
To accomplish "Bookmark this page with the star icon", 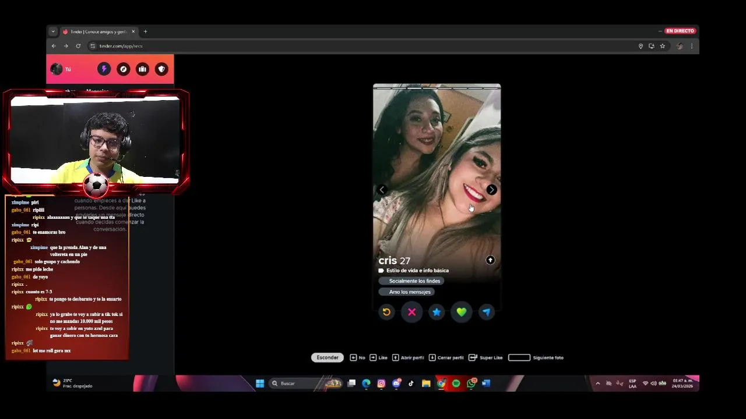I will pos(663,46).
